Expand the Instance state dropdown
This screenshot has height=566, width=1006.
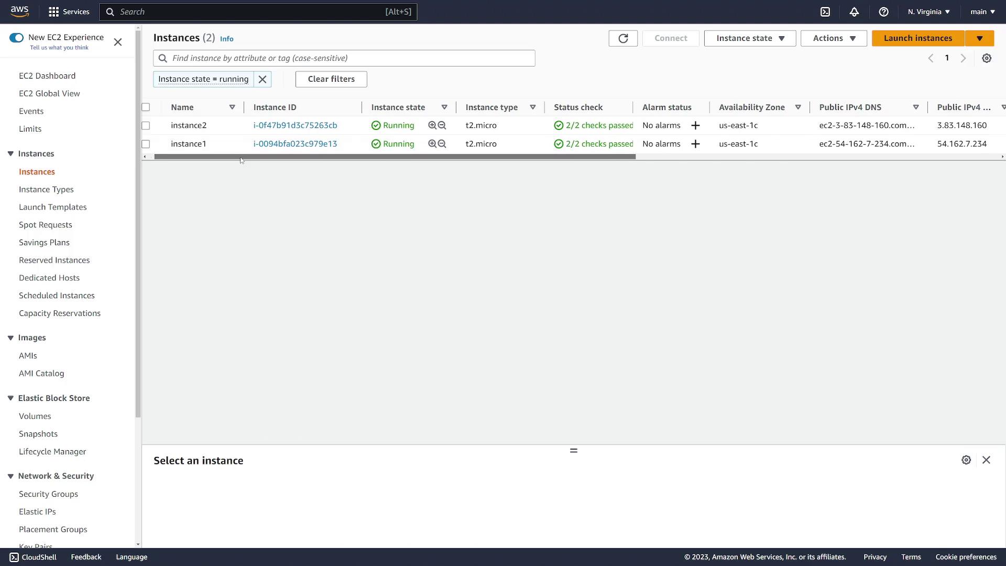[x=750, y=38]
